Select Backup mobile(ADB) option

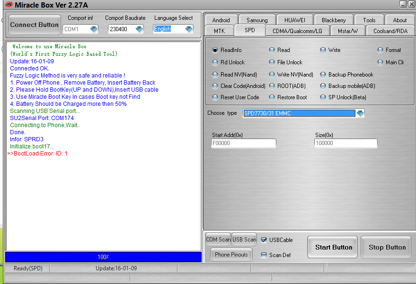323,86
